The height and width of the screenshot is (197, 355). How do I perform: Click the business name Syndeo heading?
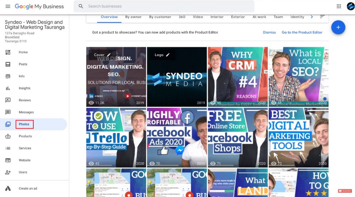[35, 25]
